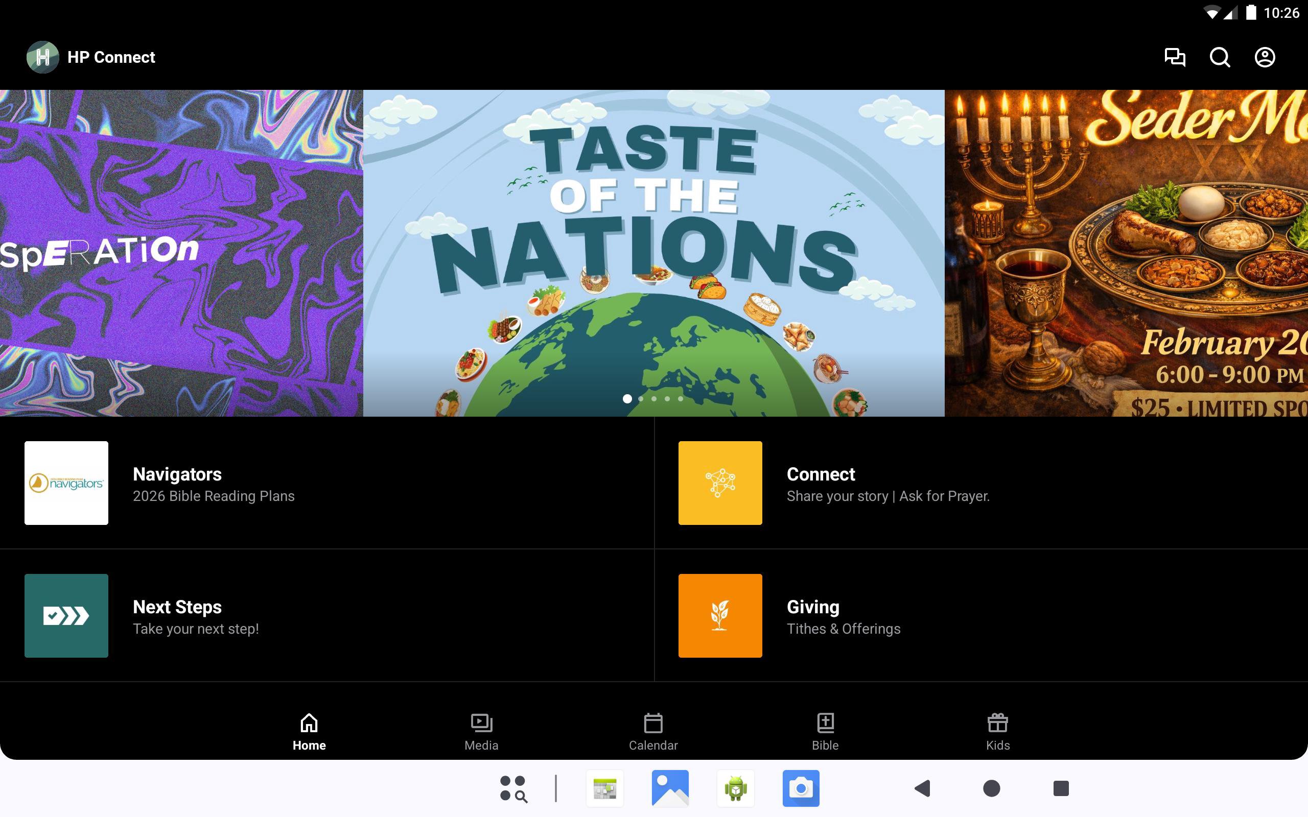Open the messages chat icon

tap(1175, 57)
